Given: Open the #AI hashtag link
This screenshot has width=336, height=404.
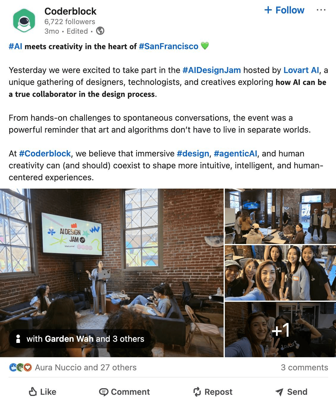Looking at the screenshot, I should tap(15, 46).
